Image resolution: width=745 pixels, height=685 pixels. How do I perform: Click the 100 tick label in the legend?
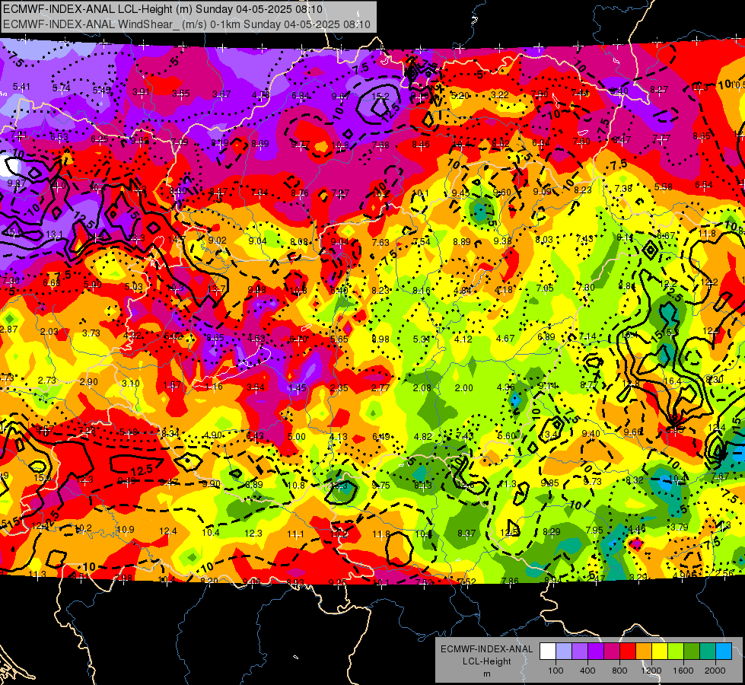[556, 671]
